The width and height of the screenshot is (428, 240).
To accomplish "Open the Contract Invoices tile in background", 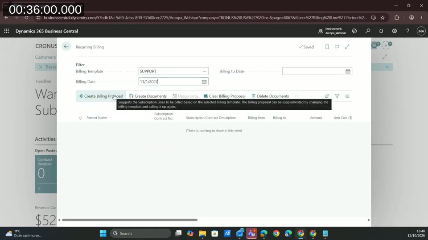I will point(46,174).
